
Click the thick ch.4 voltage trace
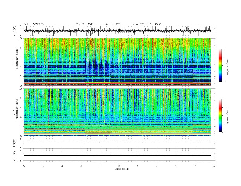click(117, 156)
